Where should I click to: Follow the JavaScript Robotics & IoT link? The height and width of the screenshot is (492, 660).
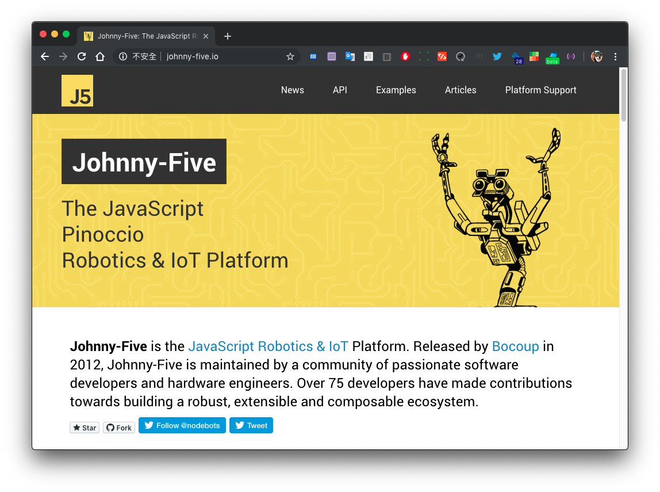pos(268,346)
